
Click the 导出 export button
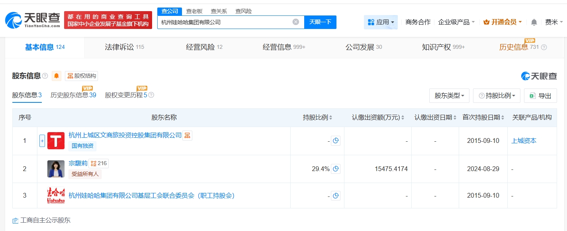(540, 96)
